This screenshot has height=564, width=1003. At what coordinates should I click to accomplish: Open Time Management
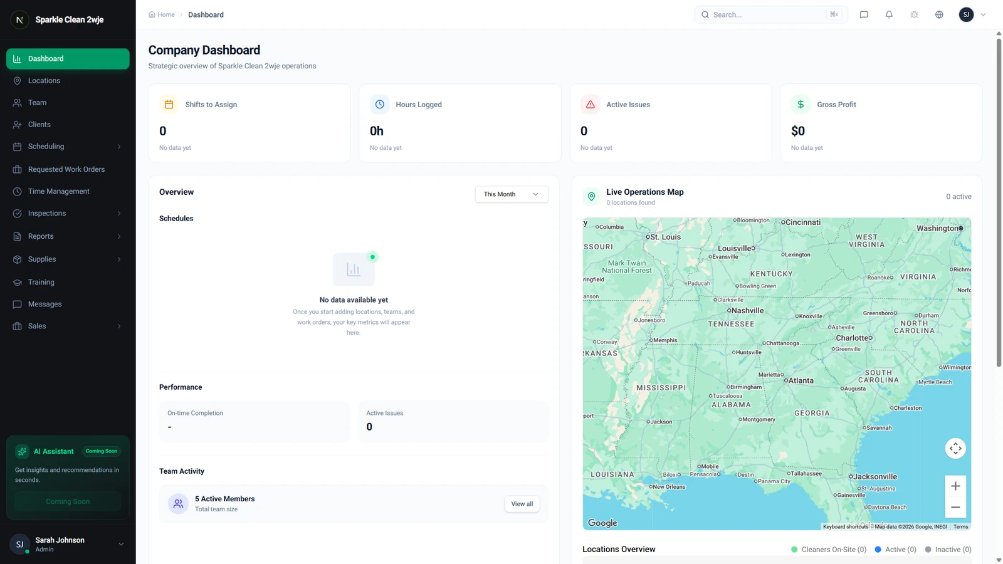(68, 191)
